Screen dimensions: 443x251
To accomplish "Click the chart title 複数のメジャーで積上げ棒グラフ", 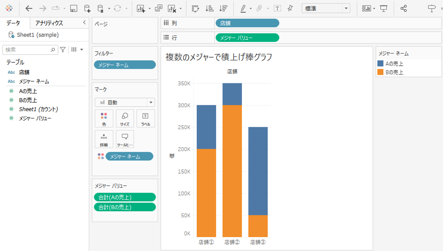I will pos(219,57).
